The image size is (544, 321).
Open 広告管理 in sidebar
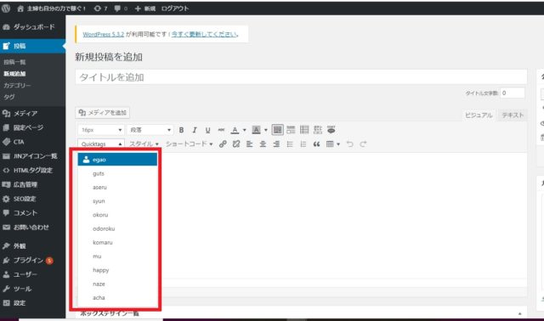(x=32, y=184)
